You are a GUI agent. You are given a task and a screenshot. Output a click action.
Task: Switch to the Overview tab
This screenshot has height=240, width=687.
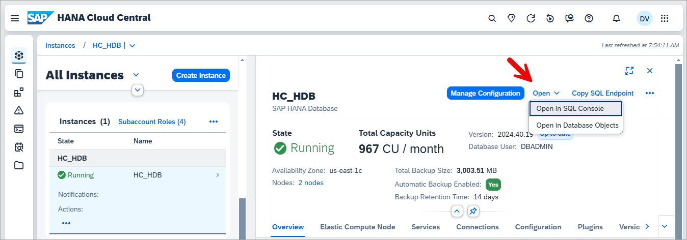288,227
